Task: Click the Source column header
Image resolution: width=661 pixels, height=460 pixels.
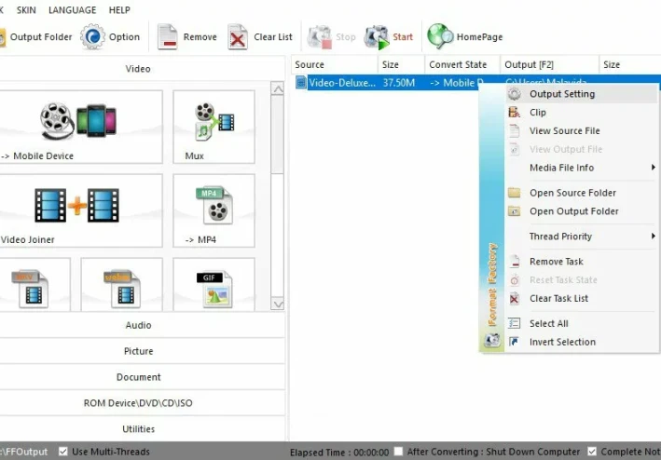Action: click(335, 64)
